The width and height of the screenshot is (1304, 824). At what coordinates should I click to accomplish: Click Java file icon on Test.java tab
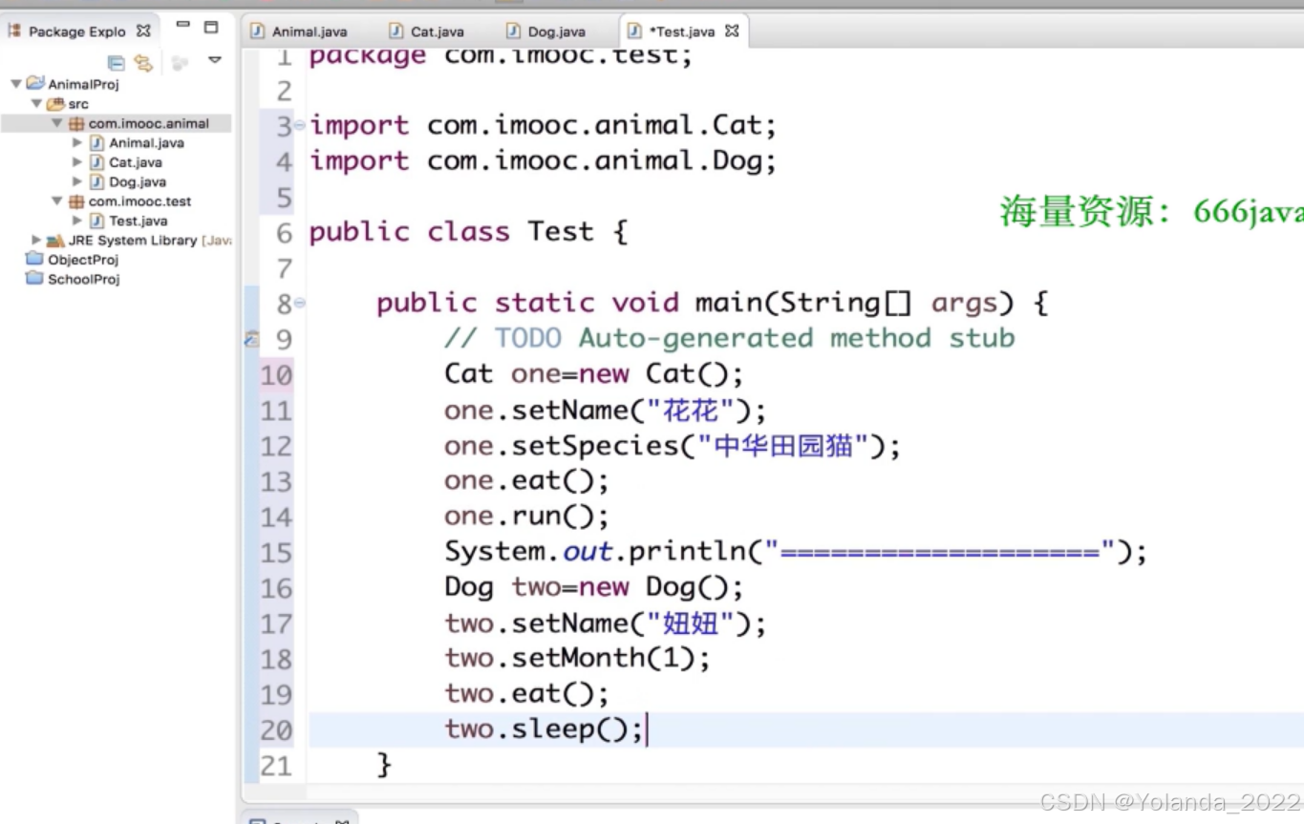pyautogui.click(x=634, y=32)
